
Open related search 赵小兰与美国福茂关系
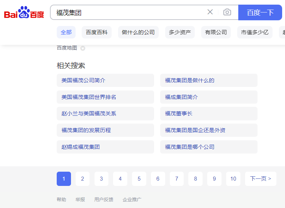(106, 114)
